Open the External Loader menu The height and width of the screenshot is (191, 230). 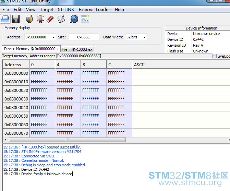95,10
